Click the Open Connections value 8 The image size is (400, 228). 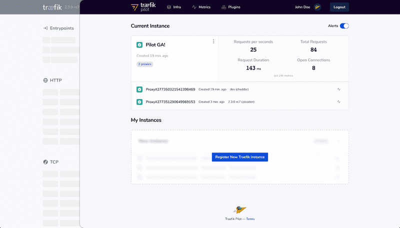pyautogui.click(x=313, y=68)
